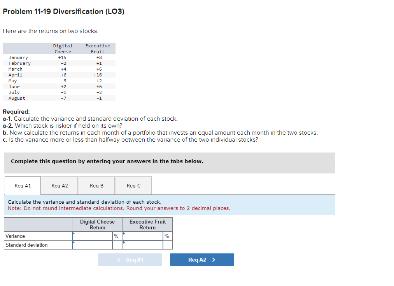This screenshot has height=286, width=394.
Task: Click the hint triangle on Digital Cheese standard deviation cell
Action: click(74, 242)
